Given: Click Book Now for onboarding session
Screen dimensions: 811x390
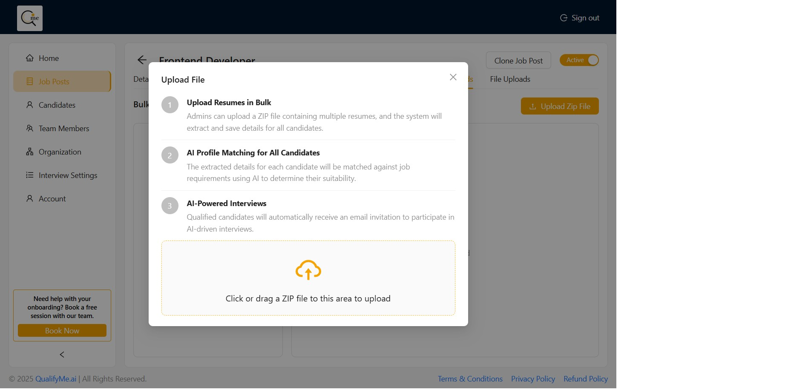Looking at the screenshot, I should [x=62, y=331].
